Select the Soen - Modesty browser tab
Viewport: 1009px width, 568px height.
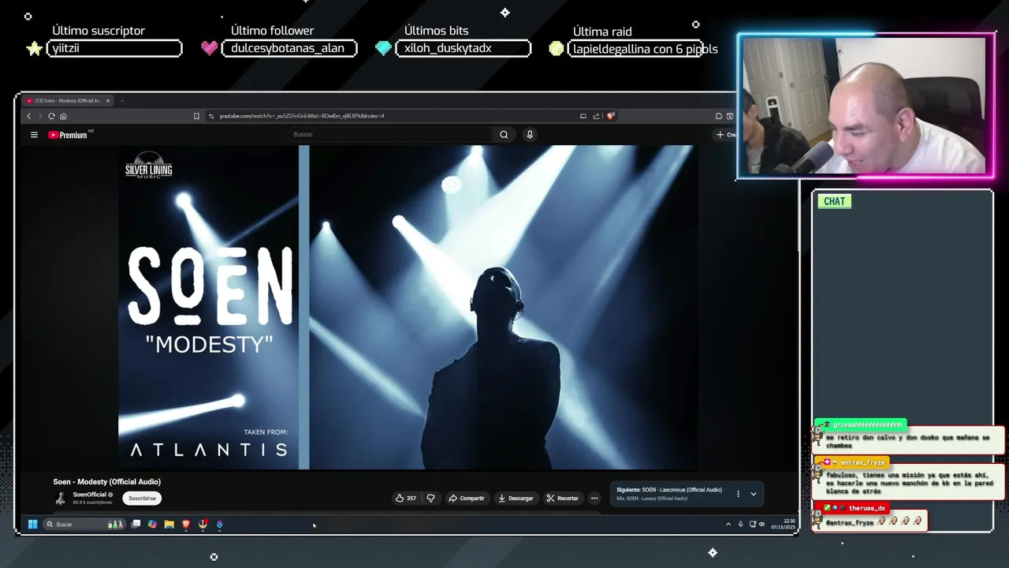68,100
